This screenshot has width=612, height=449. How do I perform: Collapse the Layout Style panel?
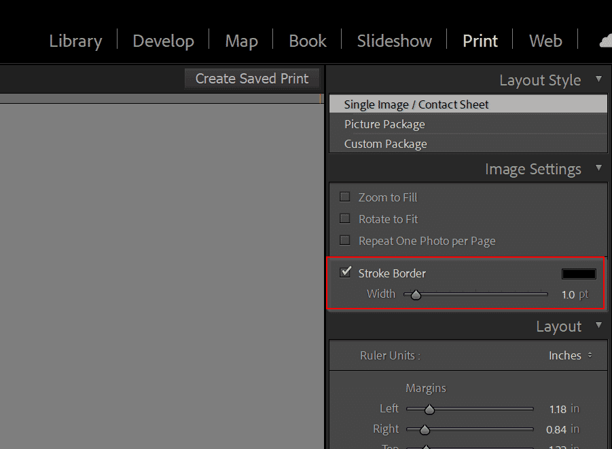point(600,79)
